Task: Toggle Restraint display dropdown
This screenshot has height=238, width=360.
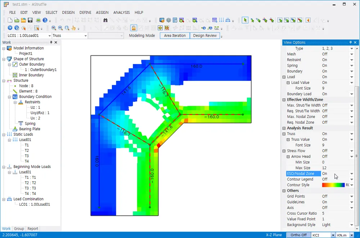Action: (x=351, y=60)
